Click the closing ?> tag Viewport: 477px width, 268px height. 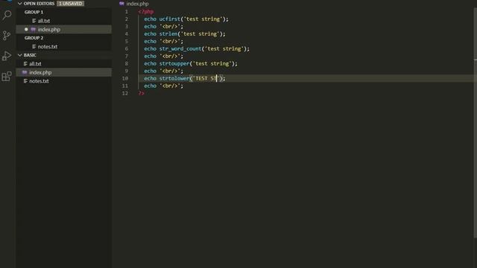click(x=141, y=93)
